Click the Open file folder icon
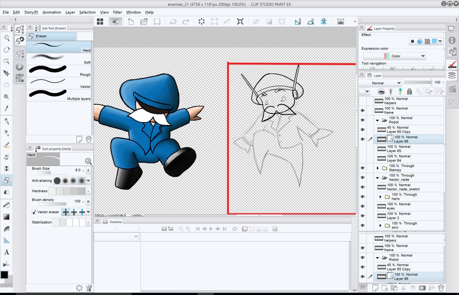 144,22
